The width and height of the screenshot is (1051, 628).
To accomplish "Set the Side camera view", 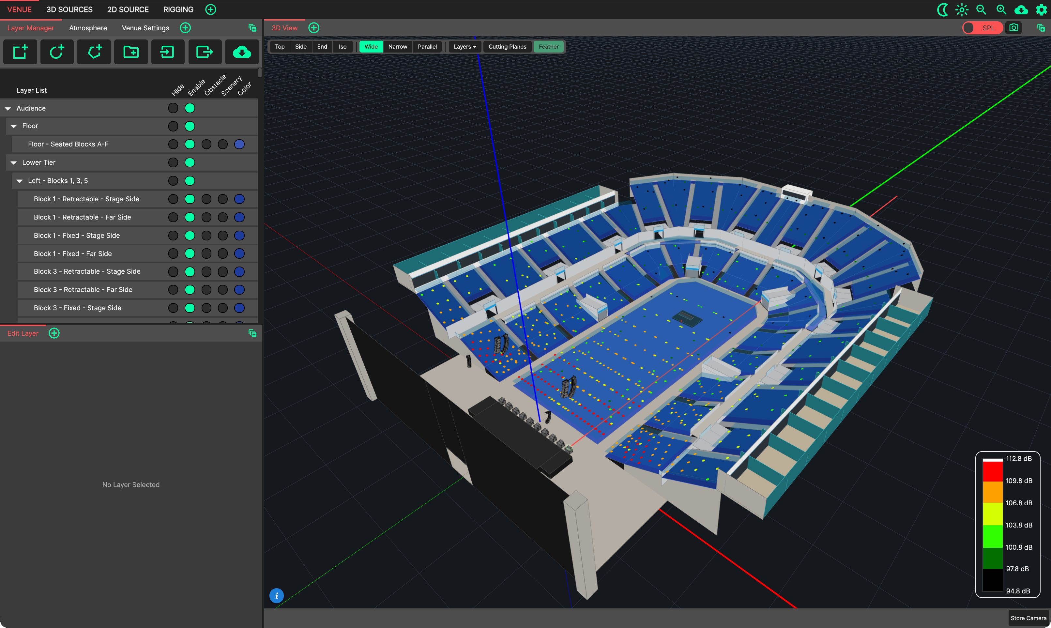I will [301, 47].
